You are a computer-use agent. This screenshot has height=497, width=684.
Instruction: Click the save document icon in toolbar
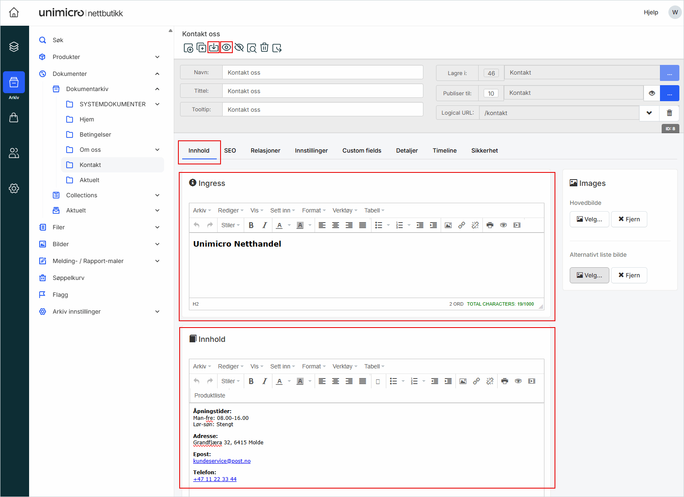pyautogui.click(x=214, y=48)
